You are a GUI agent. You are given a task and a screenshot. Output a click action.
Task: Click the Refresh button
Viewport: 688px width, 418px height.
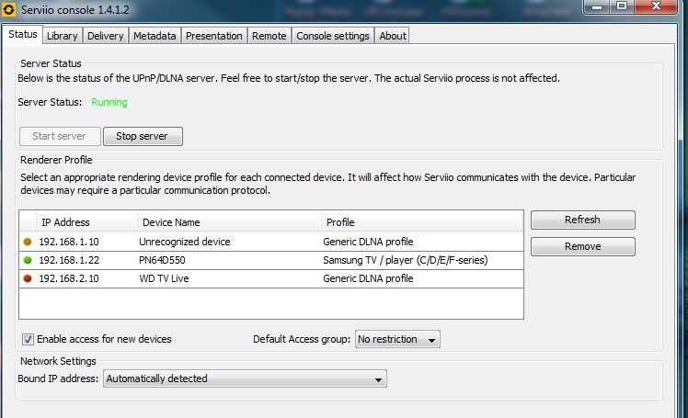[x=582, y=220]
